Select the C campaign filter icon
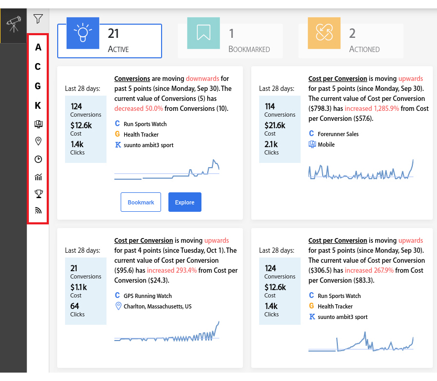 coord(38,66)
